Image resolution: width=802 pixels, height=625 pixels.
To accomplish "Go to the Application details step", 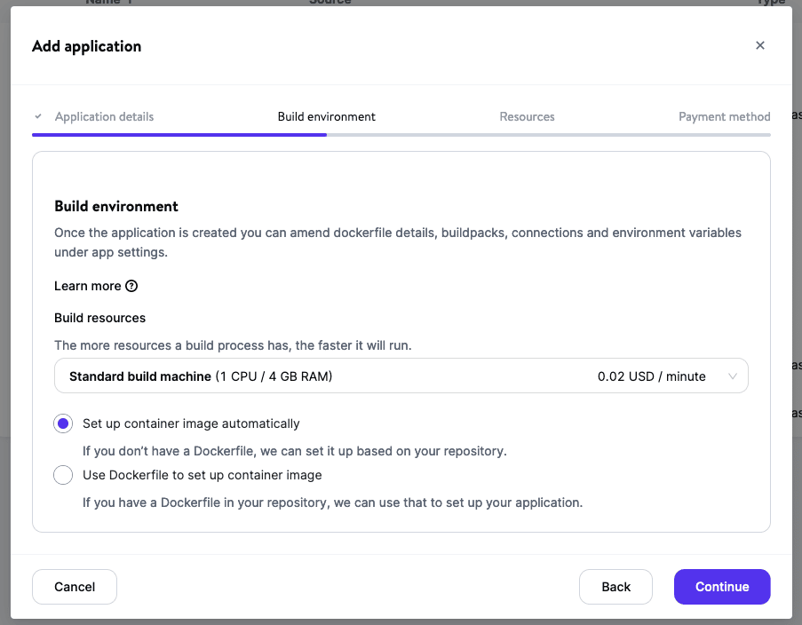I will (104, 116).
